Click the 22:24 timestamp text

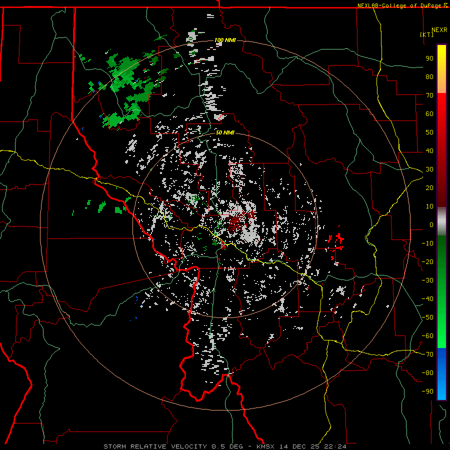pyautogui.click(x=335, y=446)
